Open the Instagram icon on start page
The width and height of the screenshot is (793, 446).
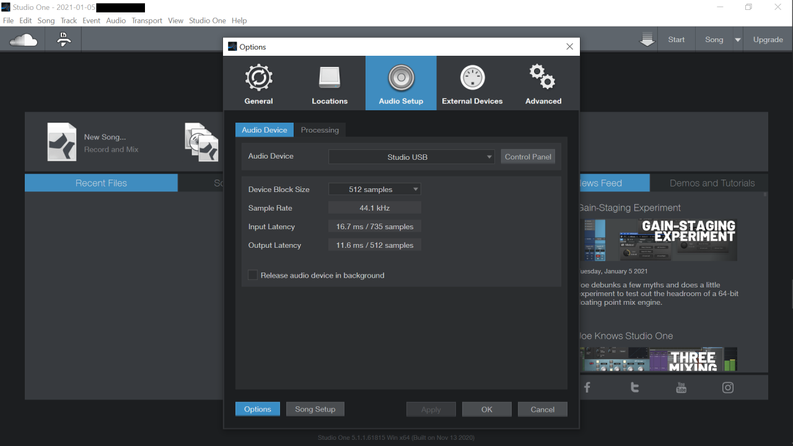[x=728, y=388]
